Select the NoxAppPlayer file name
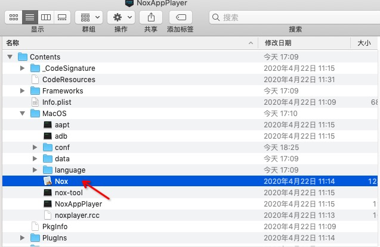 click(x=79, y=204)
